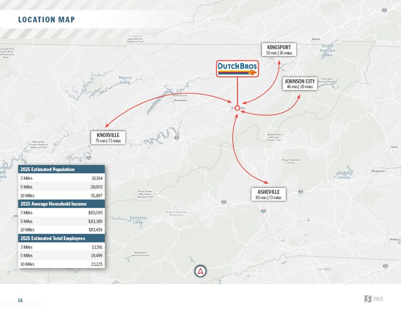Click the Bristol map label
This screenshot has height=309, width=401.
pos(316,39)
